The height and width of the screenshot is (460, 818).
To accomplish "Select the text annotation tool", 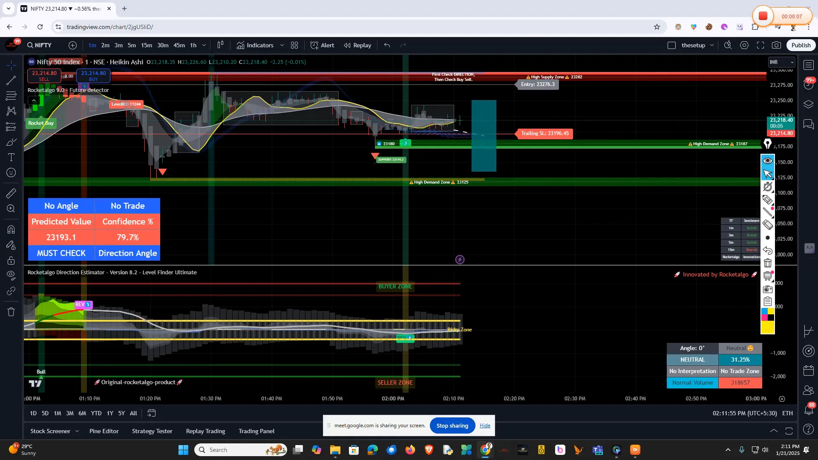I will [x=11, y=157].
